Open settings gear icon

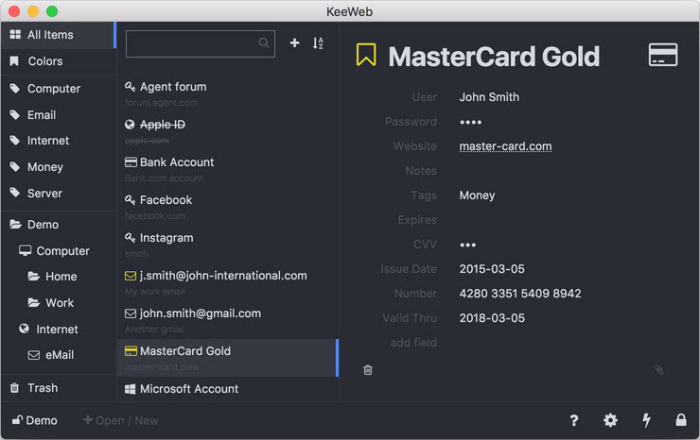610,420
